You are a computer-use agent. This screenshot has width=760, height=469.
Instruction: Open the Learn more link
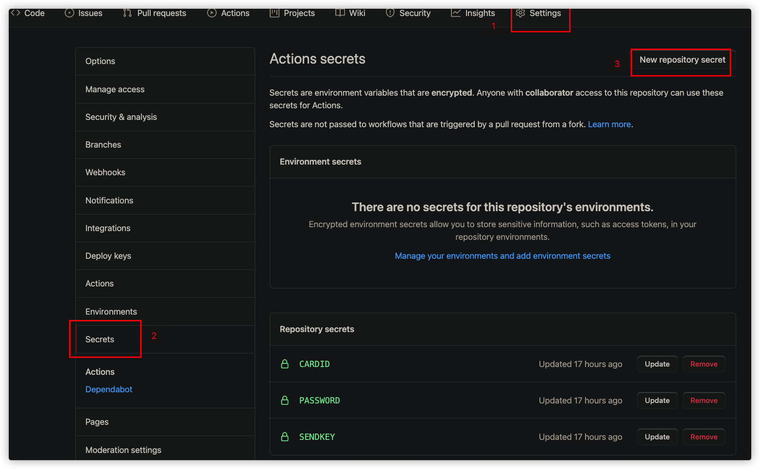(x=609, y=124)
